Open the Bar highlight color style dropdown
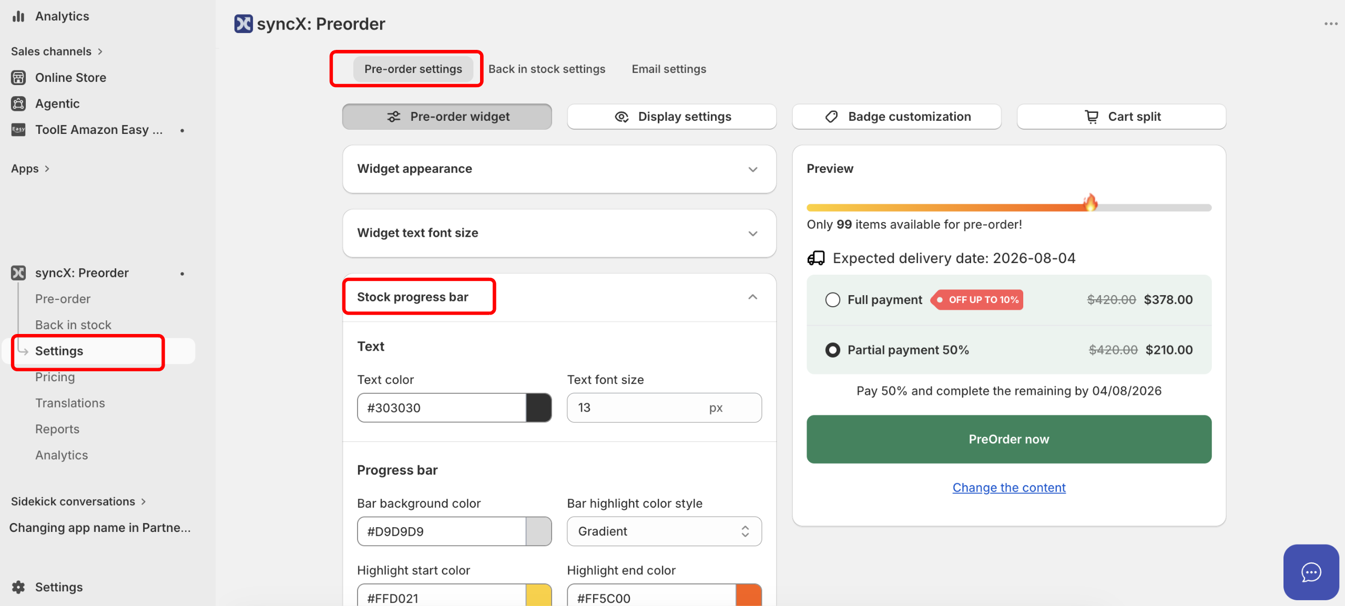 664,531
